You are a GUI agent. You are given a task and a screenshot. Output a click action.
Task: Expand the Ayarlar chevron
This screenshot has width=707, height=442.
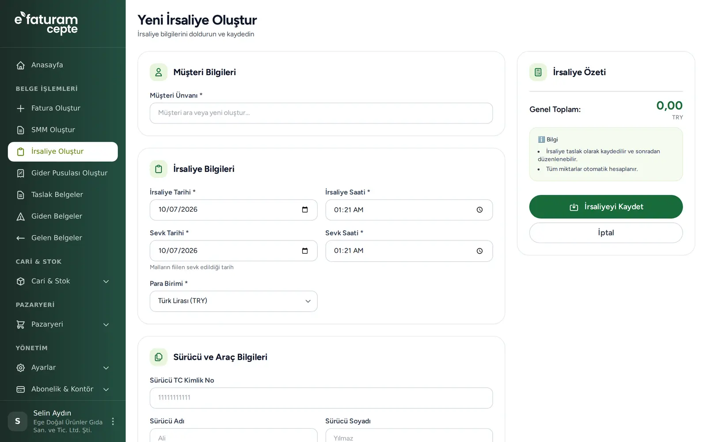(x=106, y=368)
